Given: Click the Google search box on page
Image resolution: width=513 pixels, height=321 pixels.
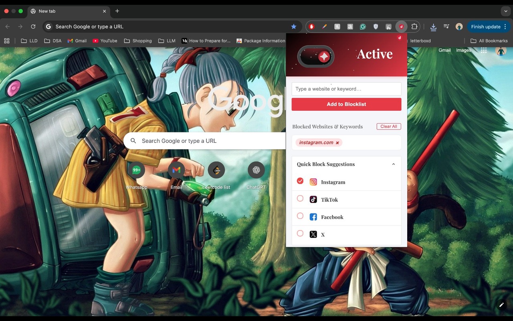Looking at the screenshot, I should click(204, 141).
